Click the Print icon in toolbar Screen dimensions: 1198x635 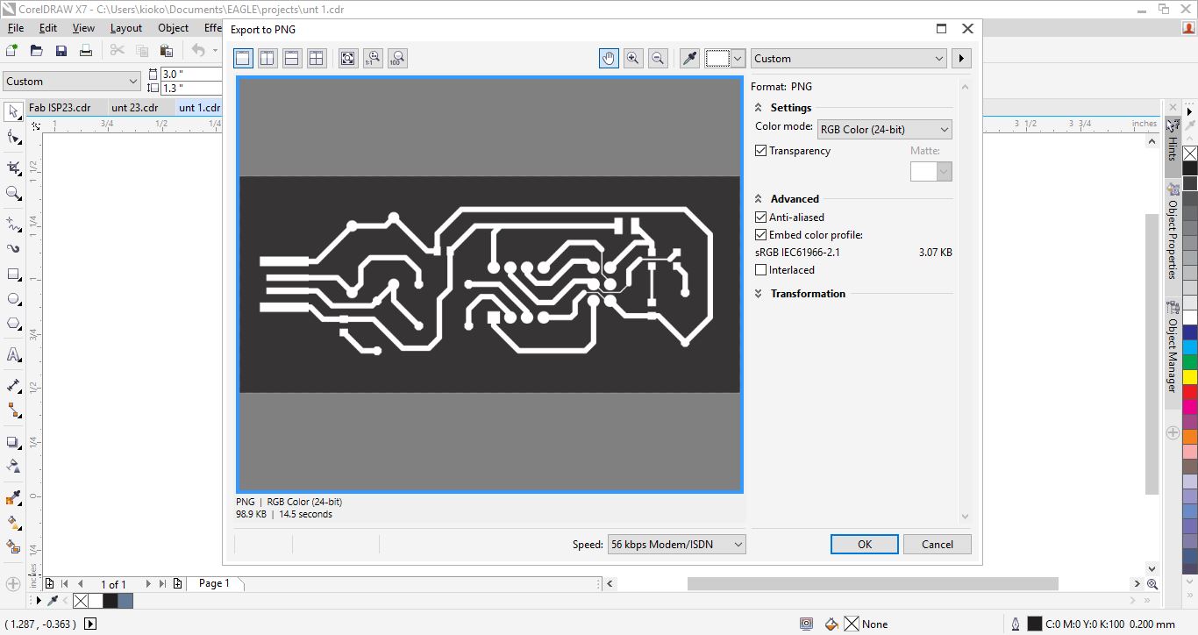pos(86,51)
